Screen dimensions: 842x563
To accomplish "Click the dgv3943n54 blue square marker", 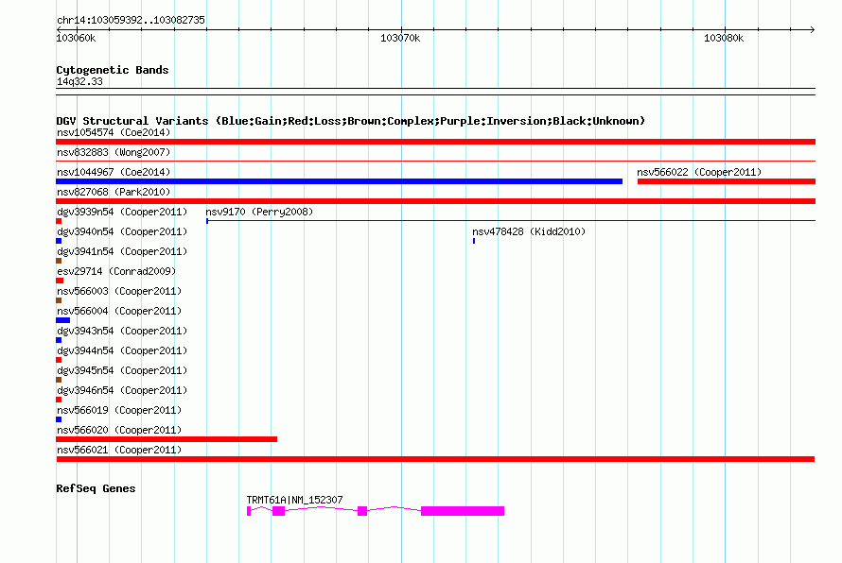I will pyautogui.click(x=59, y=340).
